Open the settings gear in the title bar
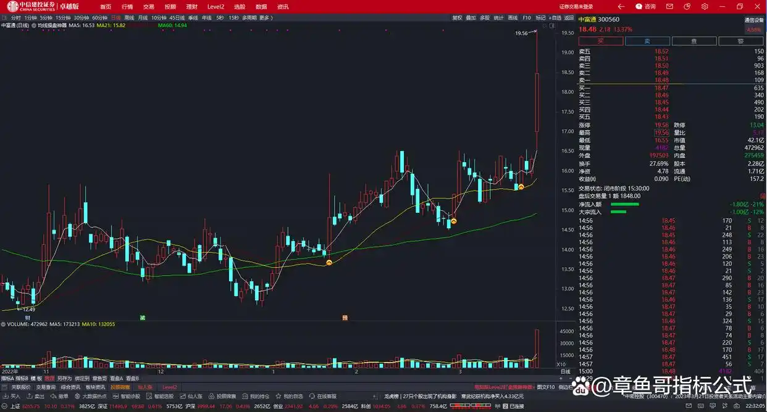Viewport: 767px width, 412px height. click(704, 6)
